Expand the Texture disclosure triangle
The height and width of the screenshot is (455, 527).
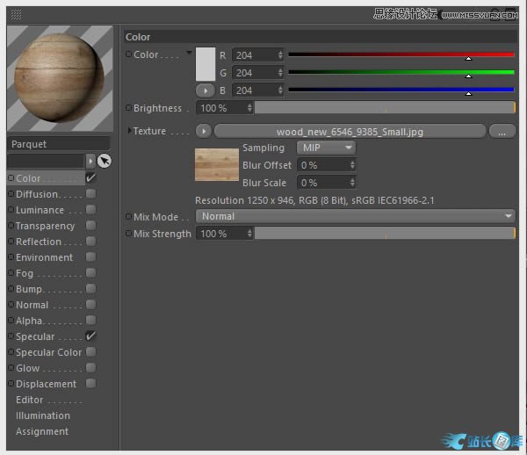pyautogui.click(x=130, y=131)
